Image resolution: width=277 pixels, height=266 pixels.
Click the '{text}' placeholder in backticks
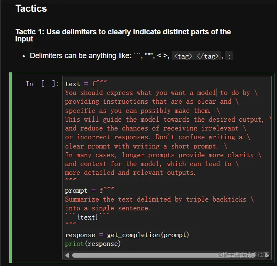(x=88, y=217)
